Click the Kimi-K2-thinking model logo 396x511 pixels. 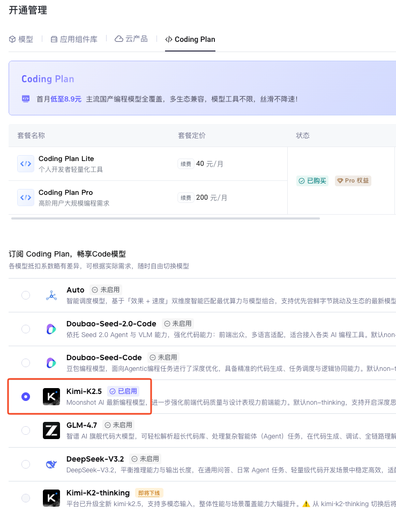click(51, 498)
